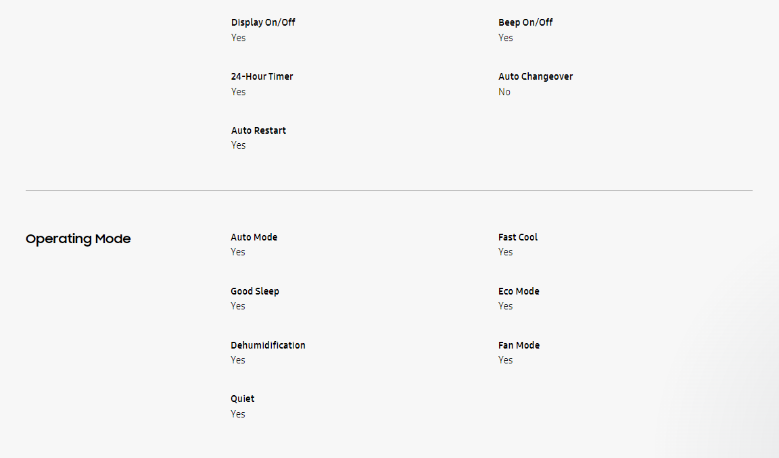This screenshot has height=458, width=779.
Task: Click the Fan Mode label
Action: (x=519, y=345)
